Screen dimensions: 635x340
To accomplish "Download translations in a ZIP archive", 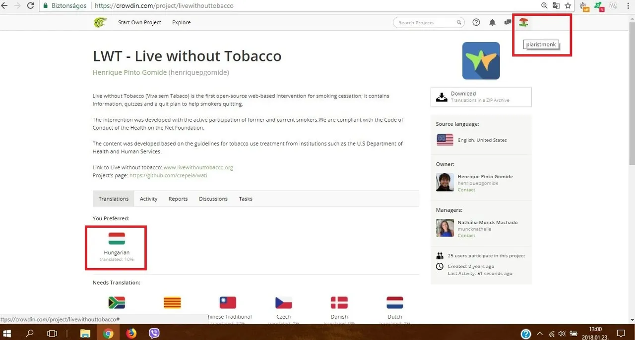I will pos(481,97).
